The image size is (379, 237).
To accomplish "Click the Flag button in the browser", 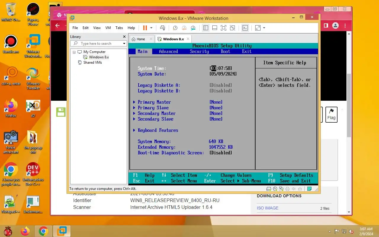I will coord(331,115).
